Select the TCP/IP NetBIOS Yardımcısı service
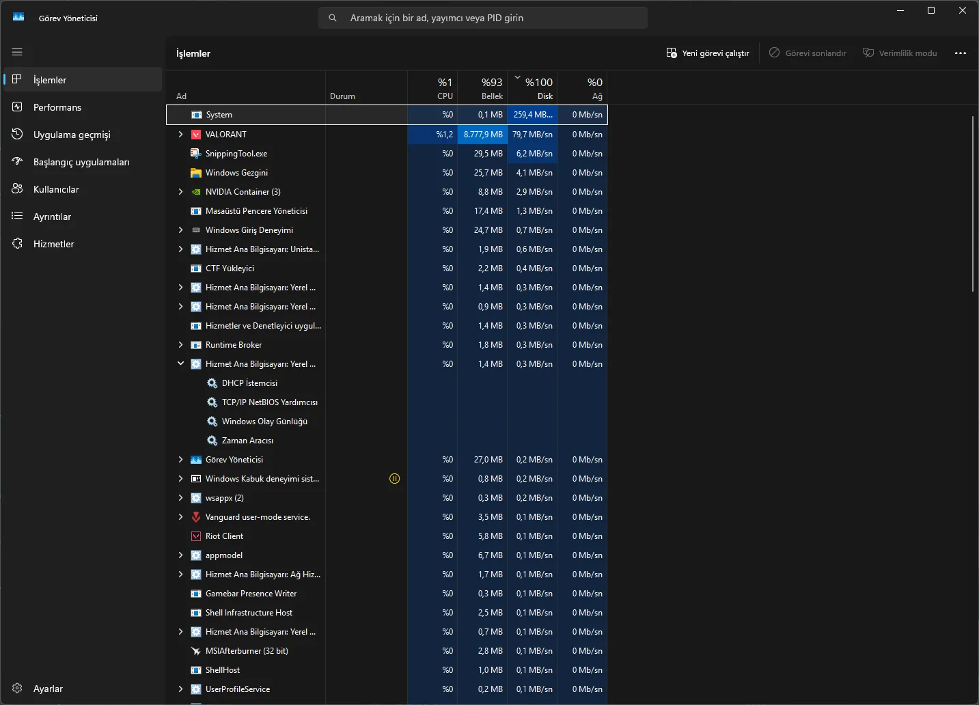Viewport: 979px width, 705px height. 387,402
